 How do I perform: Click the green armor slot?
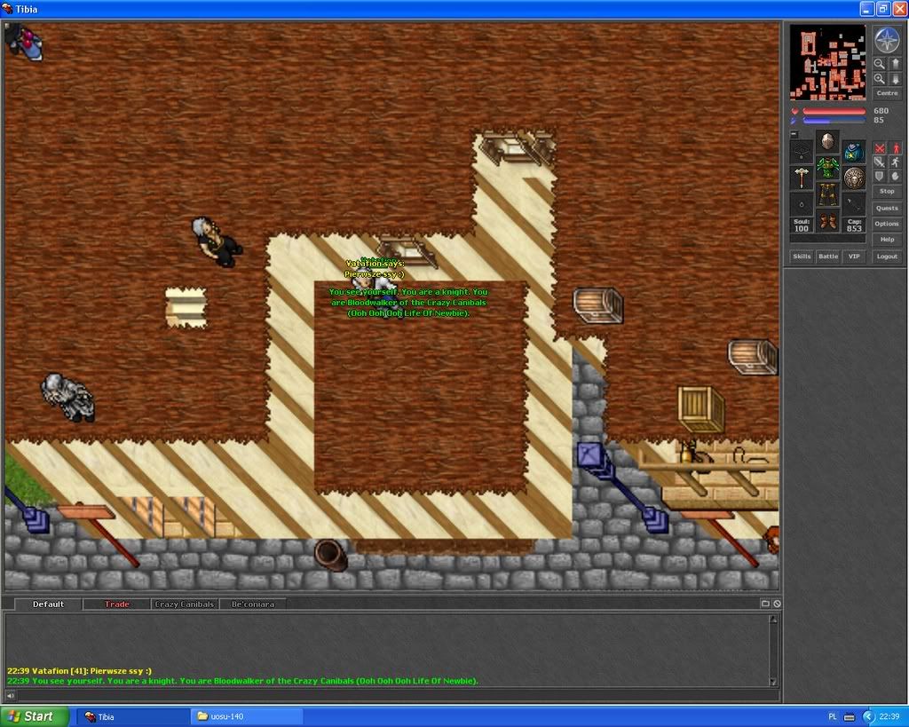point(827,167)
